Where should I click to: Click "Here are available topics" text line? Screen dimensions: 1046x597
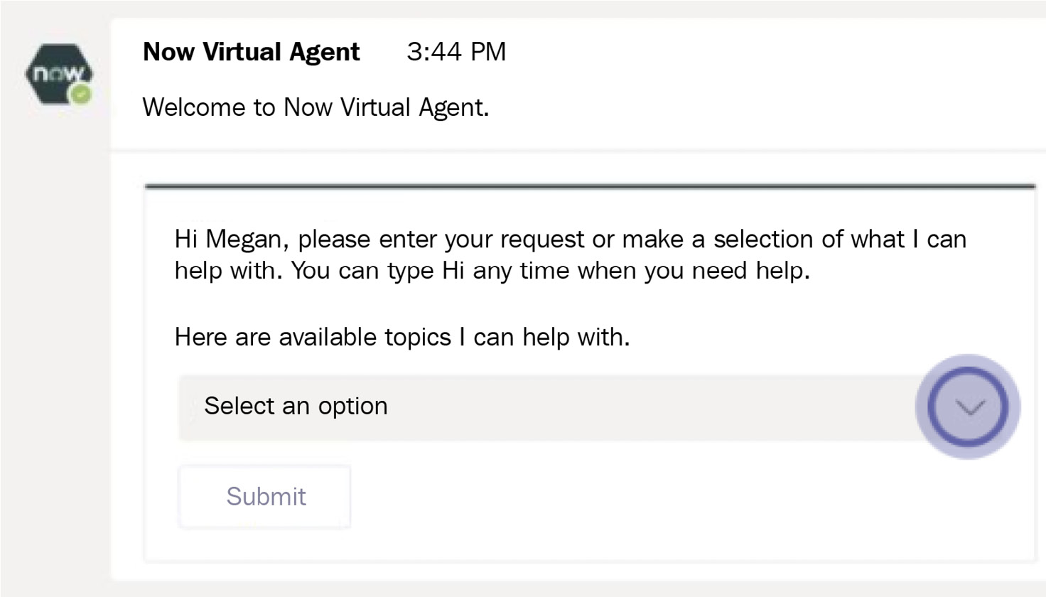[x=402, y=337]
